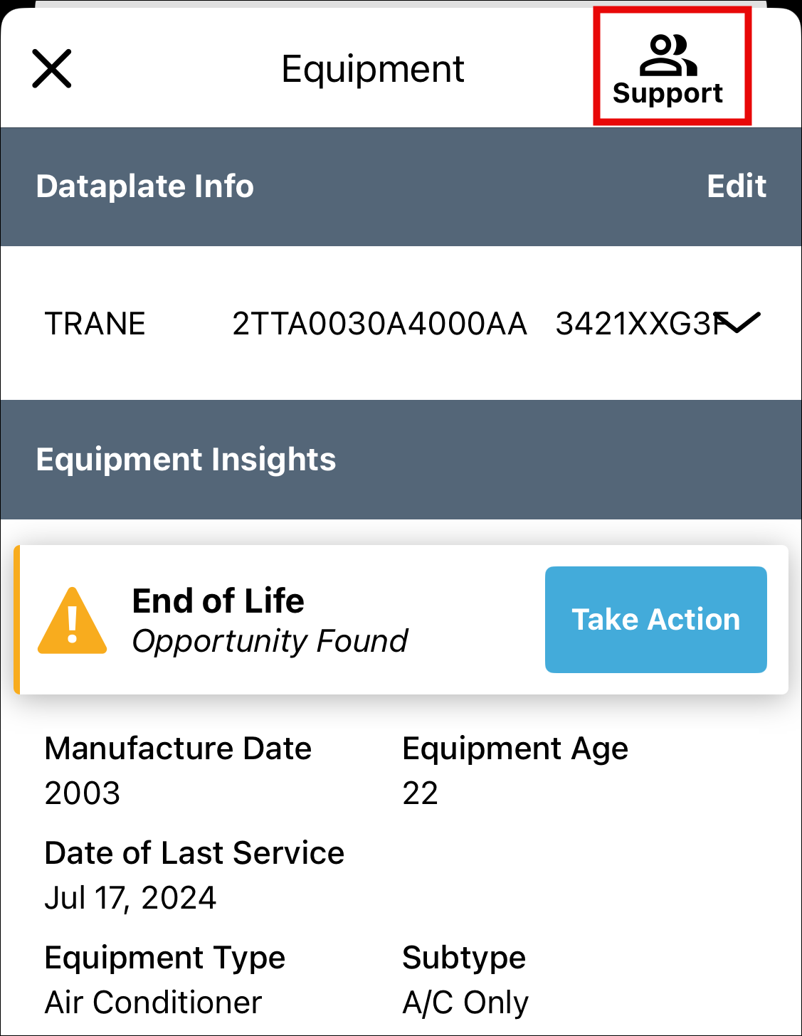802x1036 pixels.
Task: Tap the Equipment Insights section header
Action: pyautogui.click(x=186, y=460)
